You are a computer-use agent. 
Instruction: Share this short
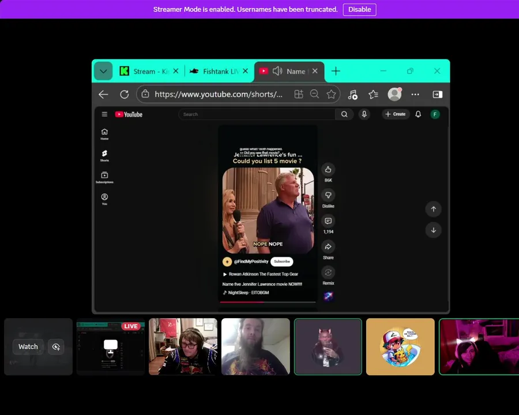coord(328,247)
